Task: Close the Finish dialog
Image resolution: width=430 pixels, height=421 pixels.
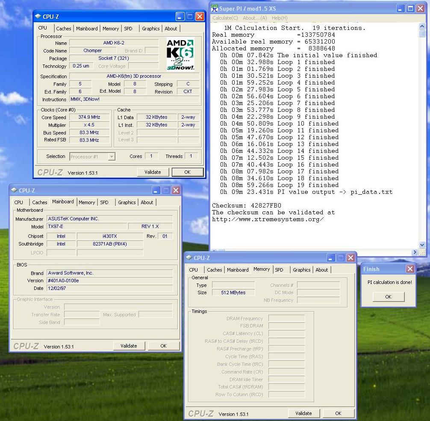Action: [x=410, y=269]
